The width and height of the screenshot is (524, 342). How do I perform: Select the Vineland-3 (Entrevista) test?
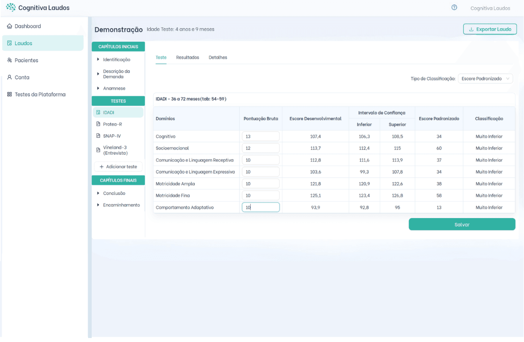(x=118, y=150)
